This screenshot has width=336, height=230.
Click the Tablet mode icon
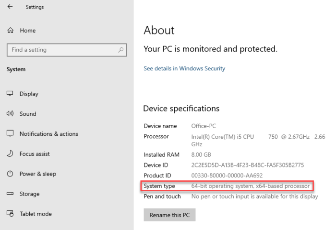point(10,214)
